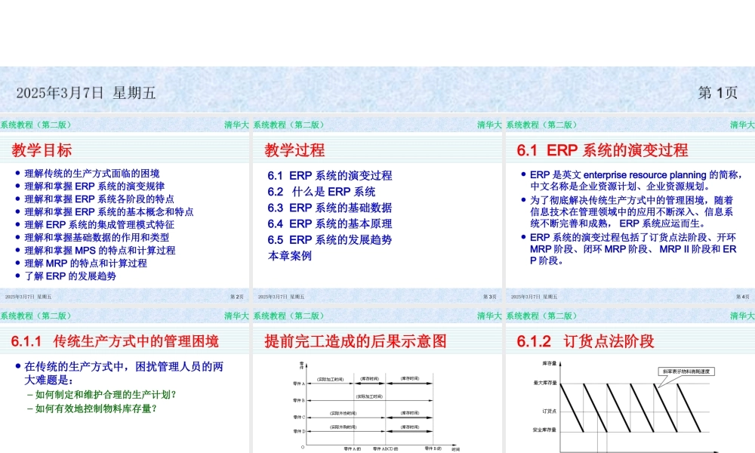The image size is (755, 453).
Task: Open the 教学过程 slide thumbnail
Action: pos(377,209)
